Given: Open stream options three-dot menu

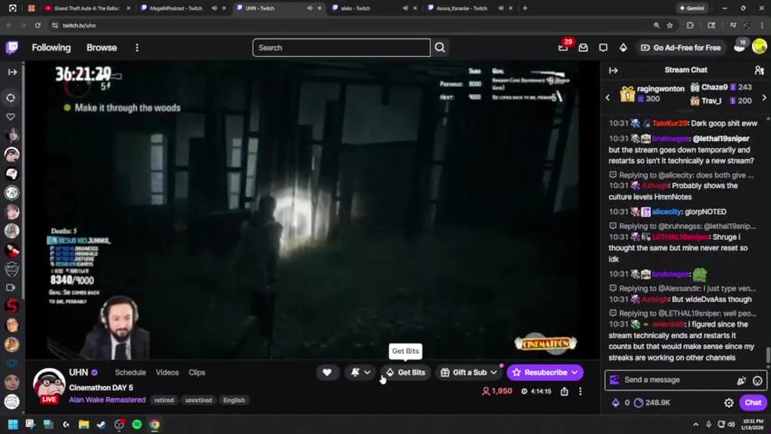Looking at the screenshot, I should point(580,391).
